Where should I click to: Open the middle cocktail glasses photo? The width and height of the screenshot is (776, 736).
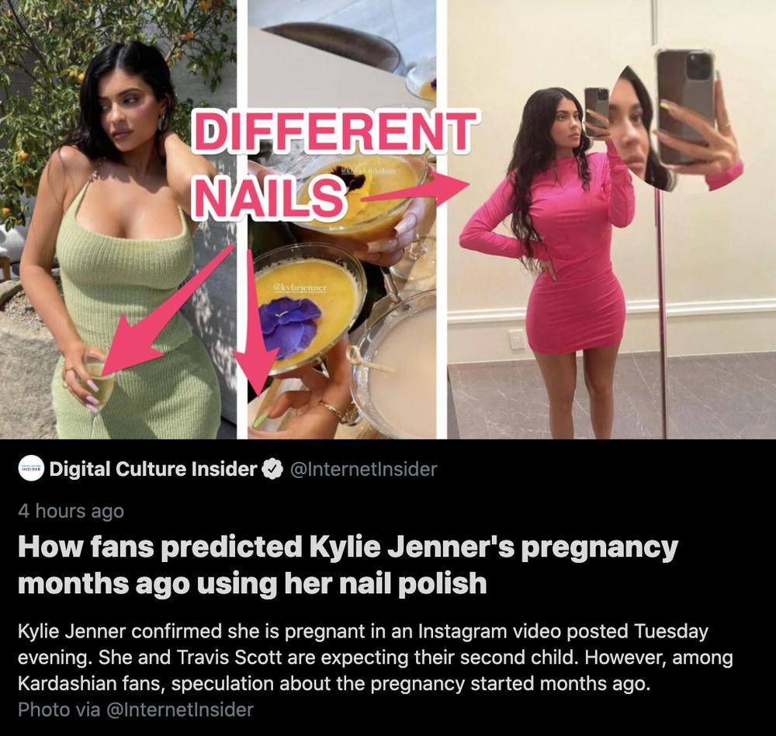pyautogui.click(x=342, y=219)
